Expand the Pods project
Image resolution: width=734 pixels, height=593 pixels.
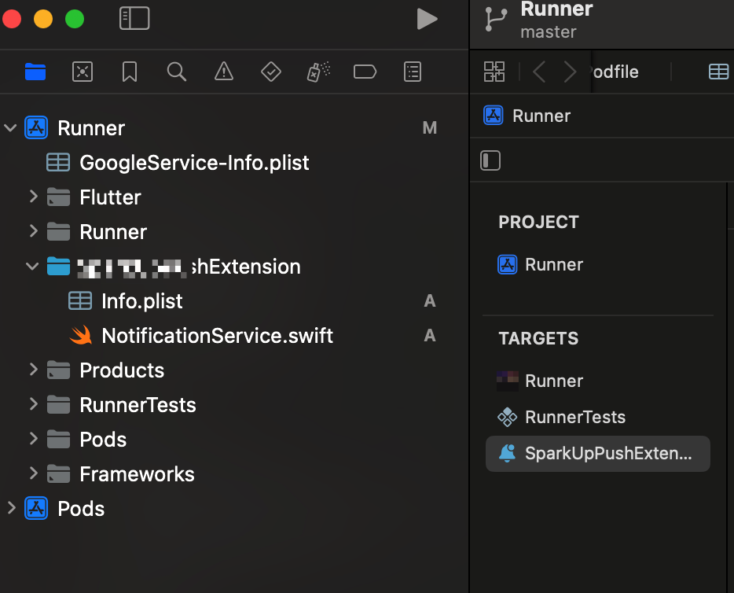12,508
